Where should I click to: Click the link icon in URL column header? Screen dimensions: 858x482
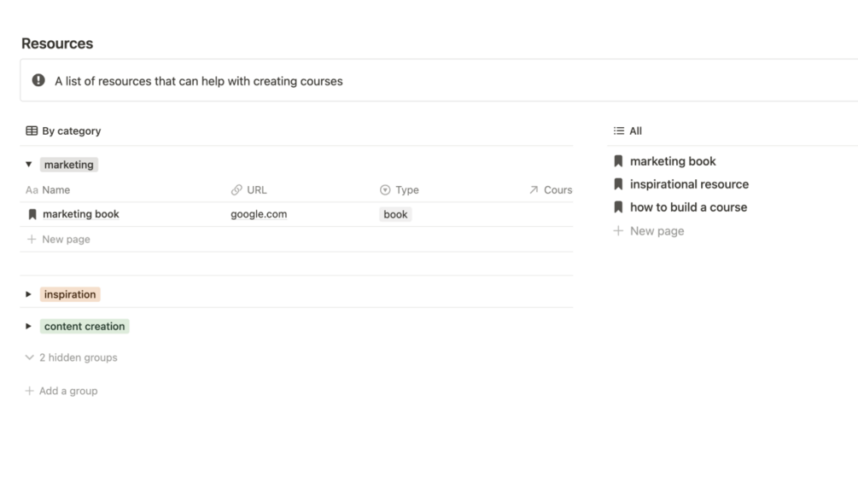236,189
